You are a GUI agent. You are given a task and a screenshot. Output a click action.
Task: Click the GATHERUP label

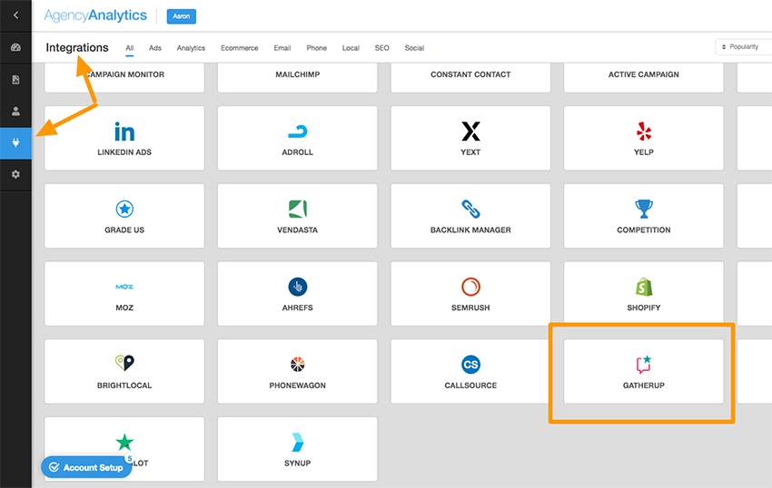[644, 386]
